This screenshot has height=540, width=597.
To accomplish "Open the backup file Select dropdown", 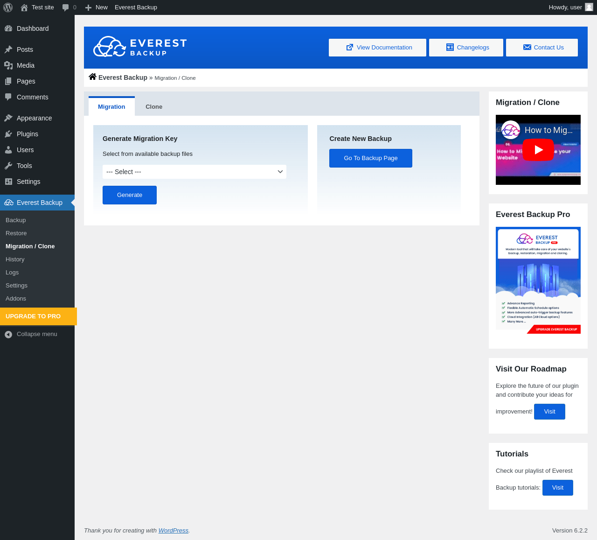I will coord(194,172).
